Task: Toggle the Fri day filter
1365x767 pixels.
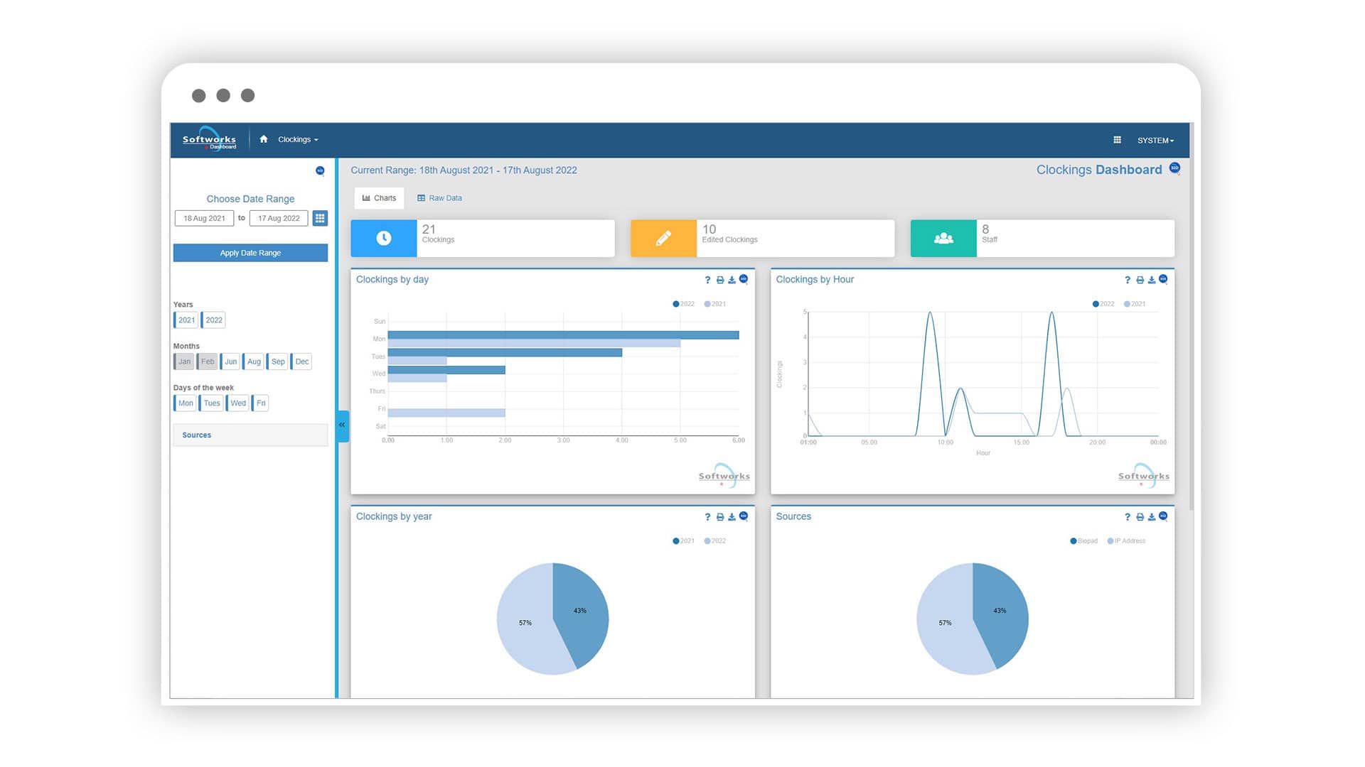Action: pyautogui.click(x=260, y=403)
